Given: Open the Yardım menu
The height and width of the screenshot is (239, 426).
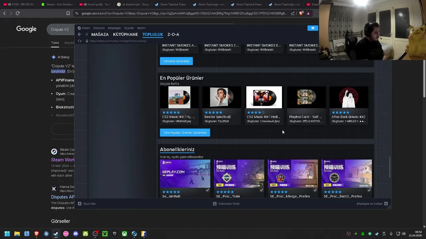Looking at the screenshot, I should coord(141,28).
